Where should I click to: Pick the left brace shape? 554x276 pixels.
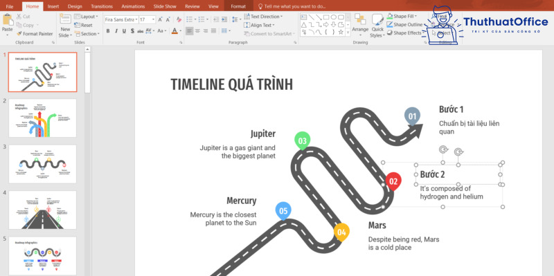point(326,32)
